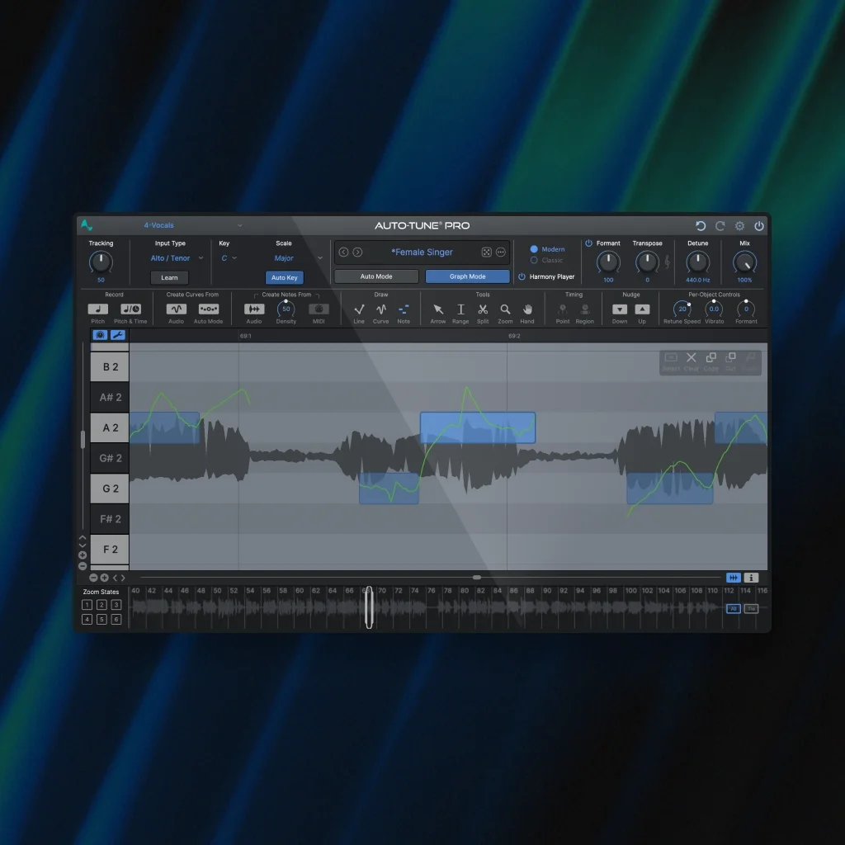The width and height of the screenshot is (845, 845).
Task: Switch to Auto Mode
Action: pyautogui.click(x=376, y=276)
